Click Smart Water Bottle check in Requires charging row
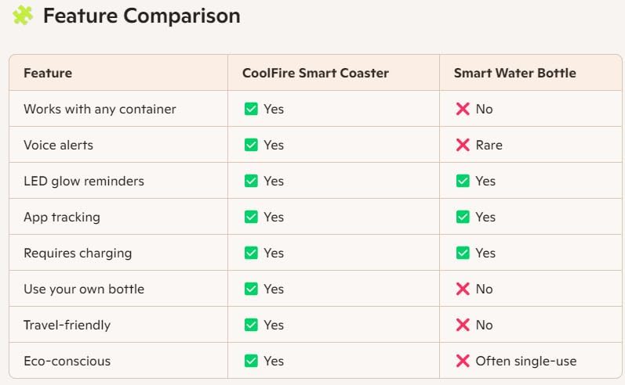This screenshot has height=385, width=625. coord(463,253)
